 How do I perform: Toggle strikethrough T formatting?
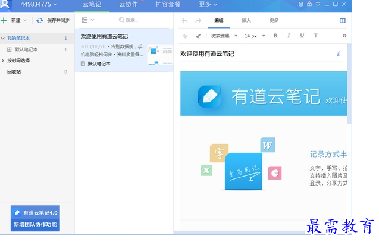click(x=315, y=36)
